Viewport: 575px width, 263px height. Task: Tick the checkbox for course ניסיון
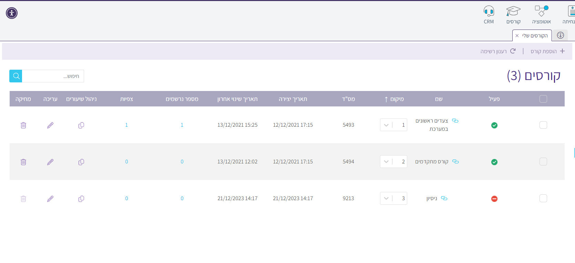543,198
